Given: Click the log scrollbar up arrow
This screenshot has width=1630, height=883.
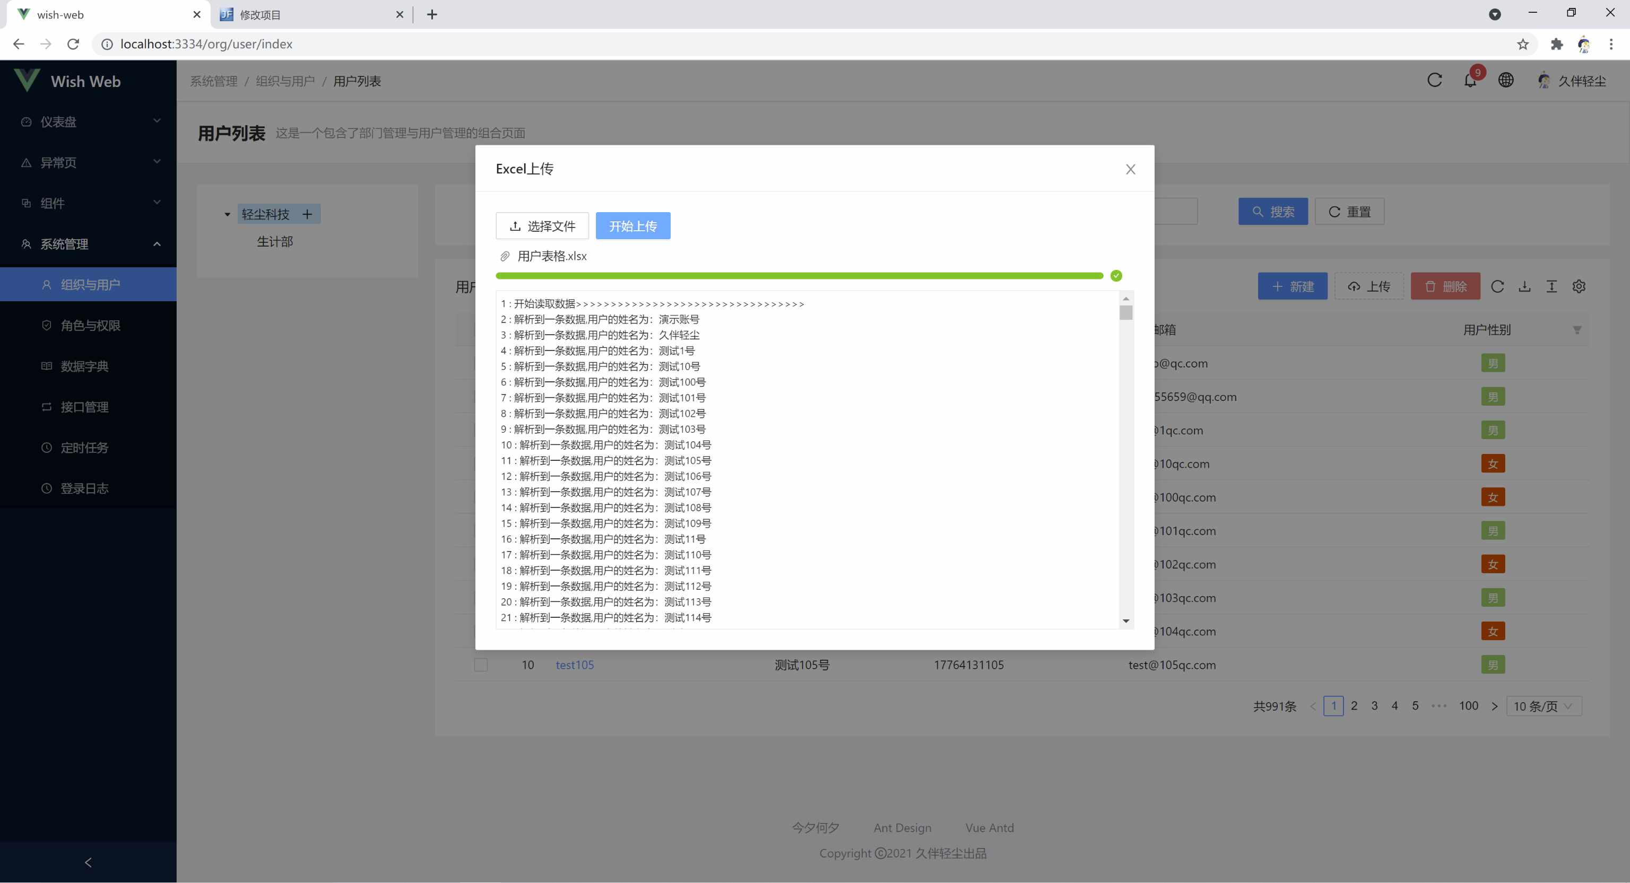Looking at the screenshot, I should (x=1126, y=299).
